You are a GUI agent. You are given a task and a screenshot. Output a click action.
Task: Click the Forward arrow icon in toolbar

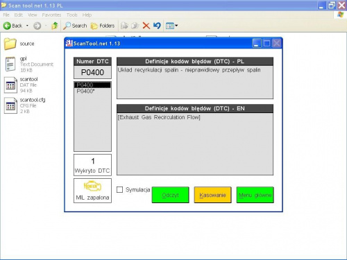(37, 26)
